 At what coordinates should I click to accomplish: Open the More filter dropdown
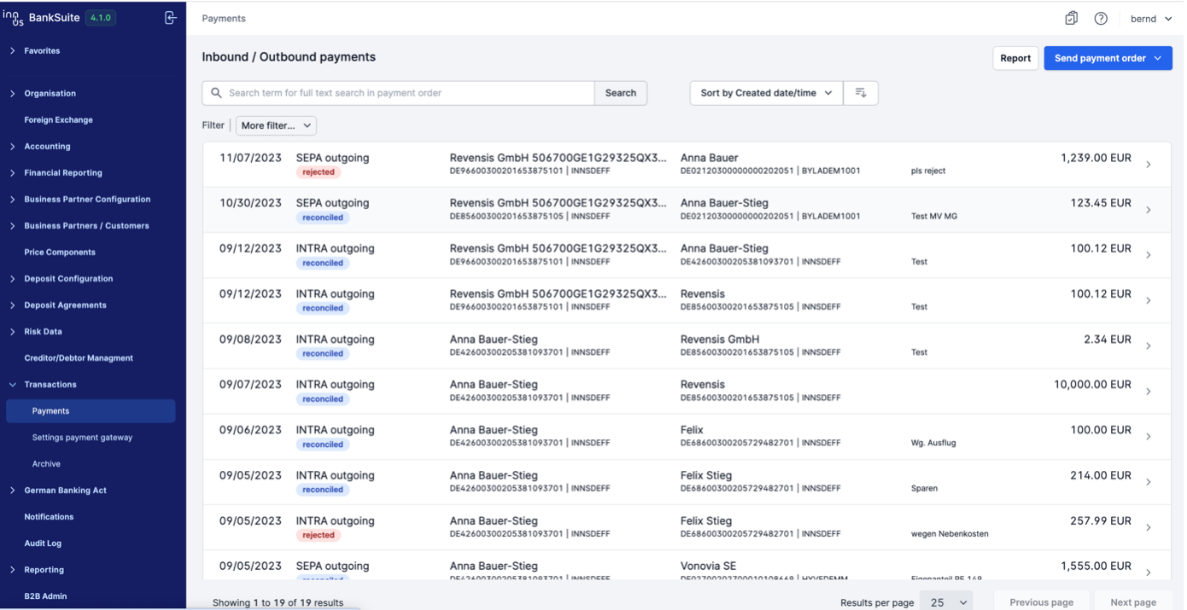tap(276, 125)
